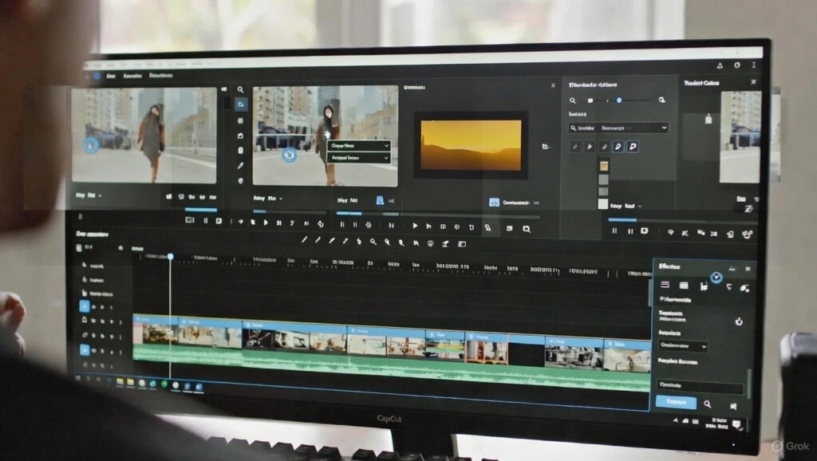Image resolution: width=817 pixels, height=461 pixels.
Task: Click the reset icon in the Effects panel
Action: (739, 321)
